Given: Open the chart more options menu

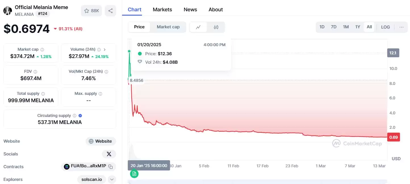Looking at the screenshot, I should 401,27.
